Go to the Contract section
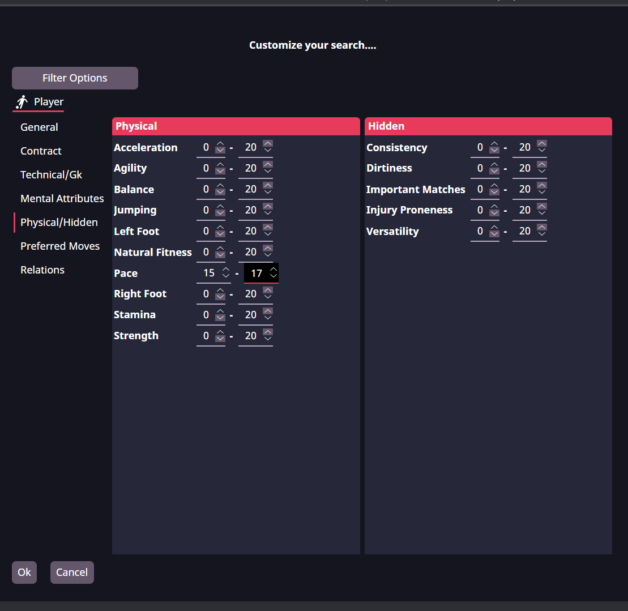This screenshot has width=628, height=611. pos(41,151)
